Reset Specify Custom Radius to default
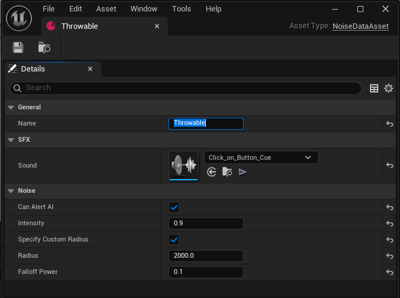 390,240
